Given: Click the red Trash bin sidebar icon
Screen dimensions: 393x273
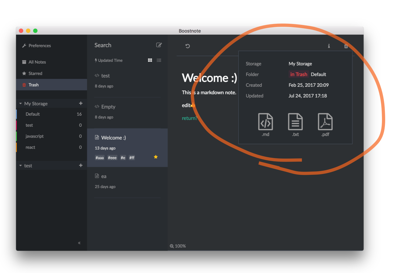Looking at the screenshot, I should pos(24,85).
